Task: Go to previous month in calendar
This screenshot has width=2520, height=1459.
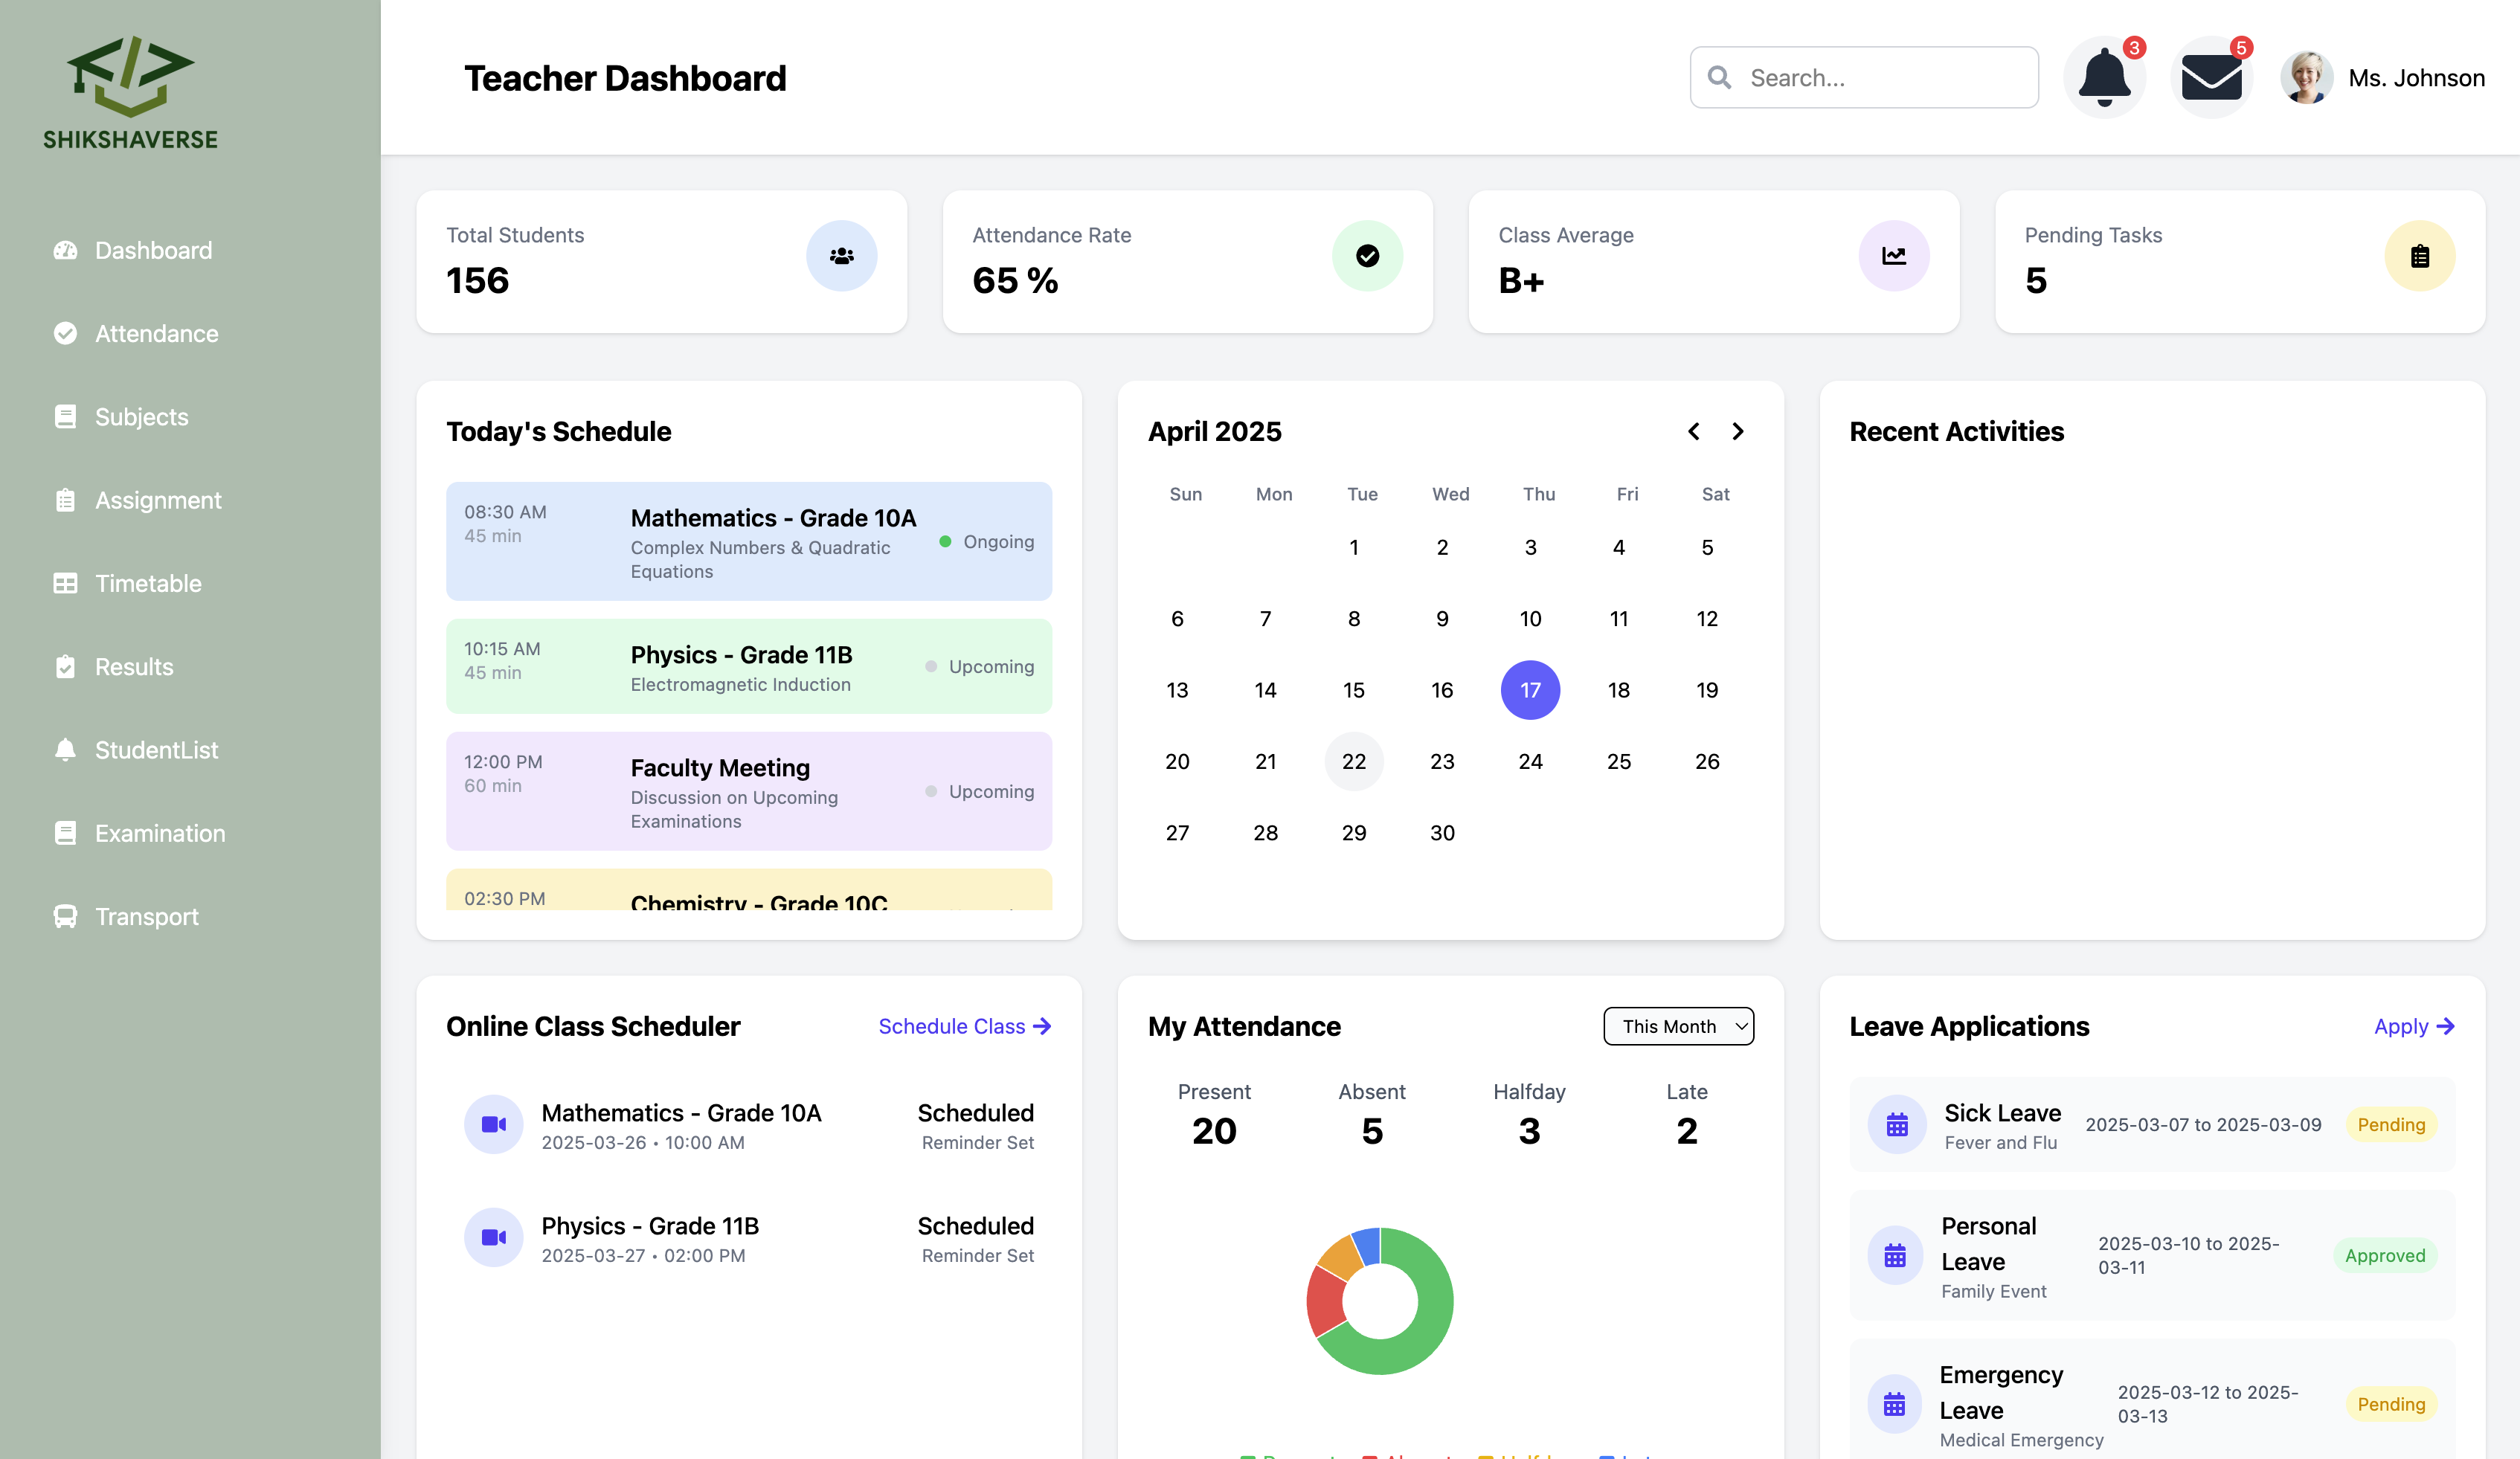Action: coord(1693,431)
